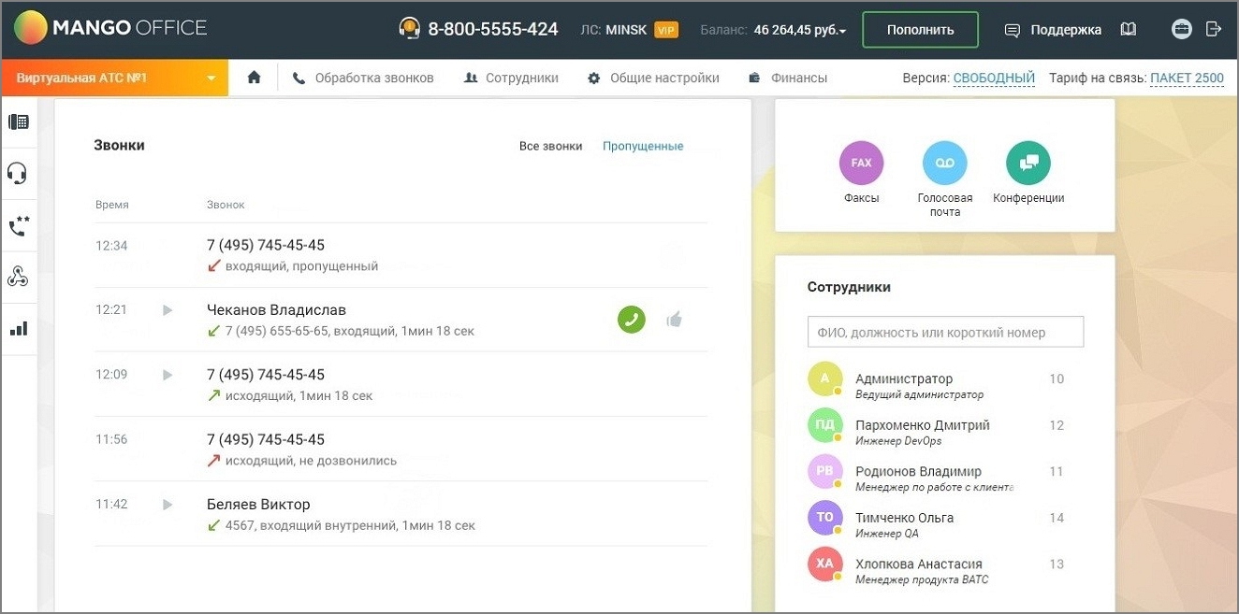The height and width of the screenshot is (614, 1239).
Task: Click the 12:34 missed call number
Action: [266, 245]
